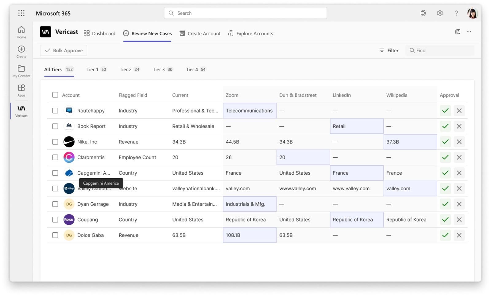Click the Find input field
Screen dimensions: 491x296
pyautogui.click(x=440, y=50)
